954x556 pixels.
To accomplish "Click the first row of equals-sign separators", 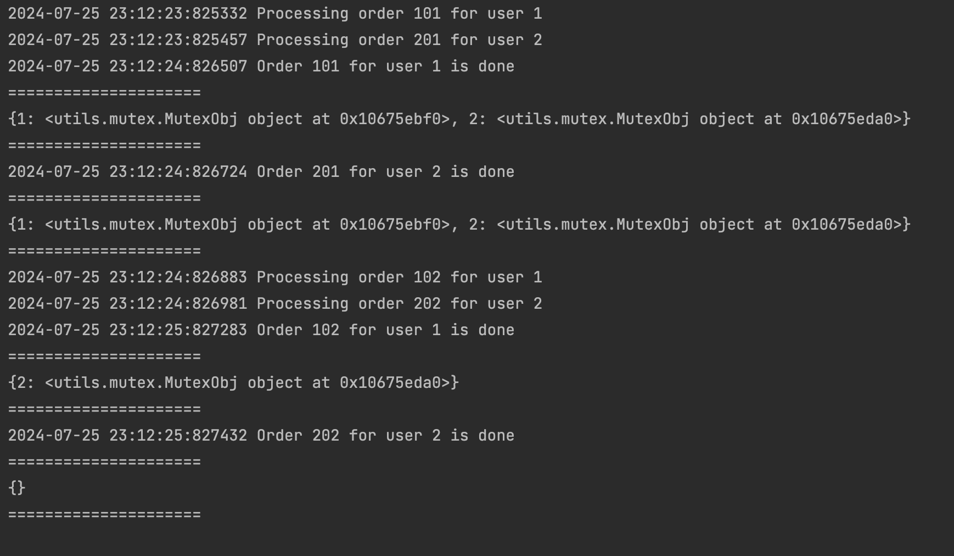I will coord(104,93).
